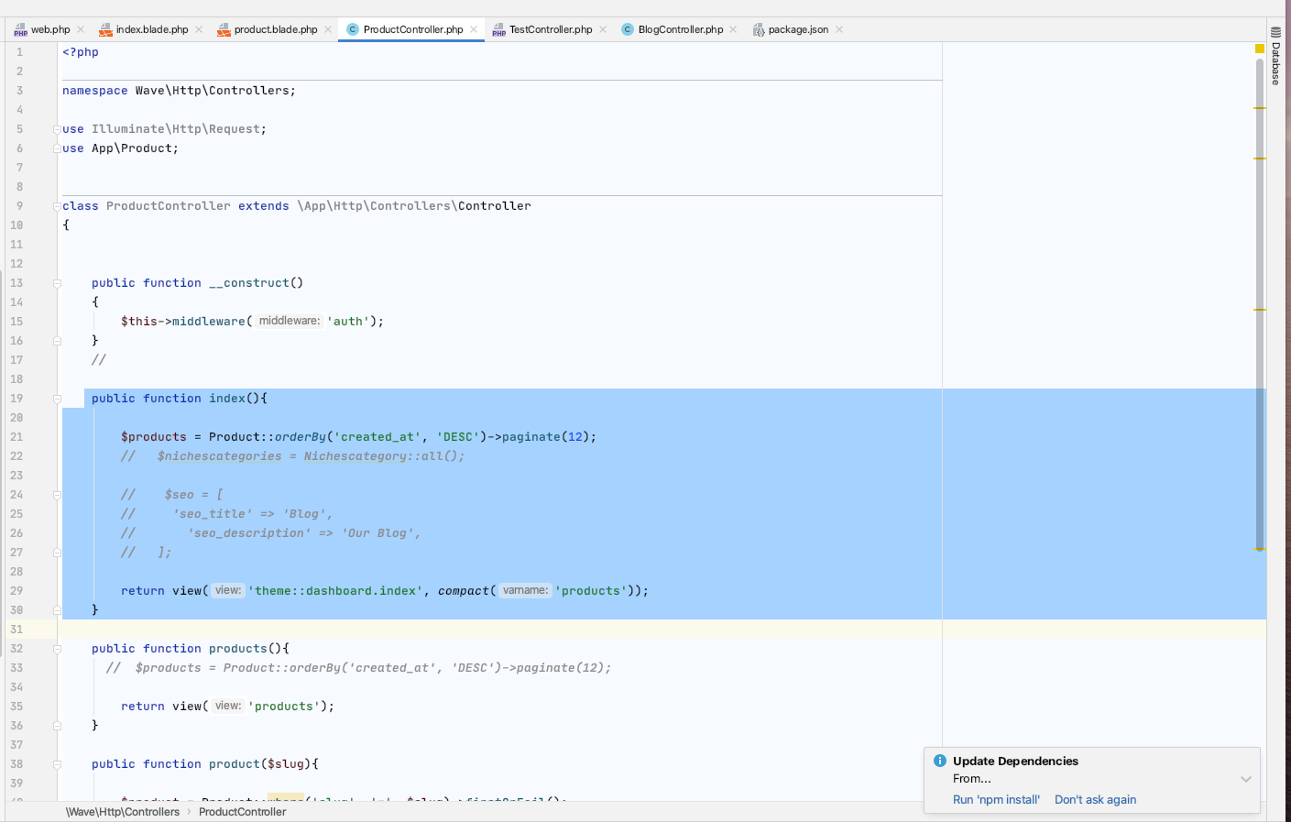Close the BlogController.php tab
The image size is (1291, 822).
(x=733, y=29)
